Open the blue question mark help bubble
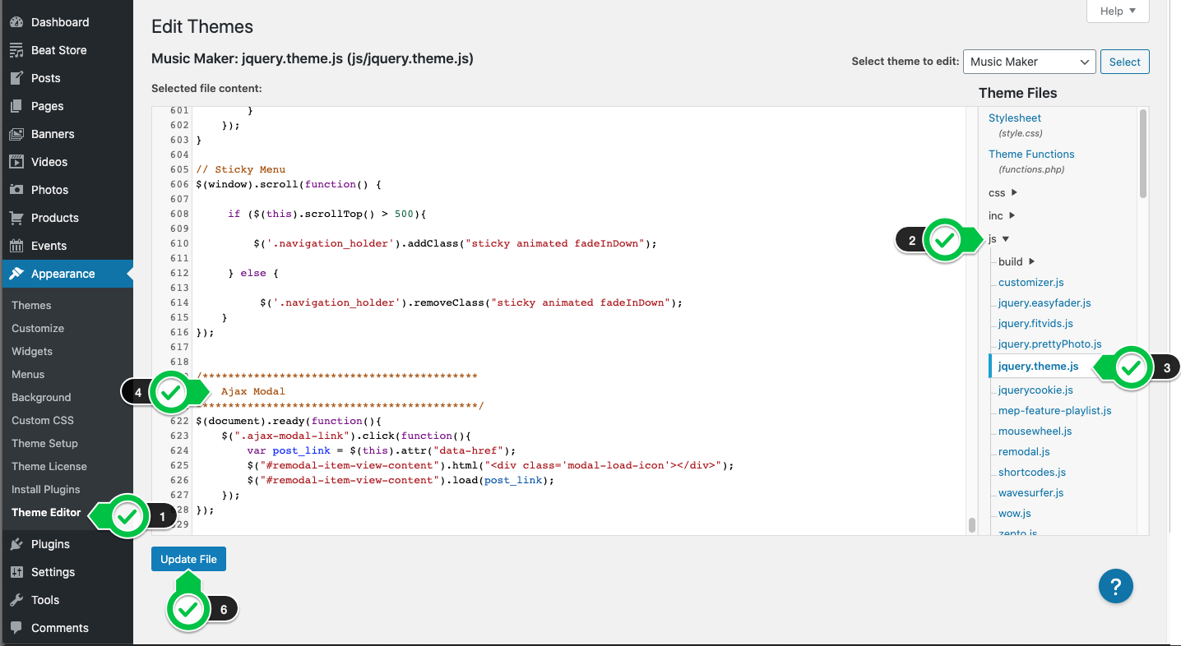1181x646 pixels. pyautogui.click(x=1116, y=587)
